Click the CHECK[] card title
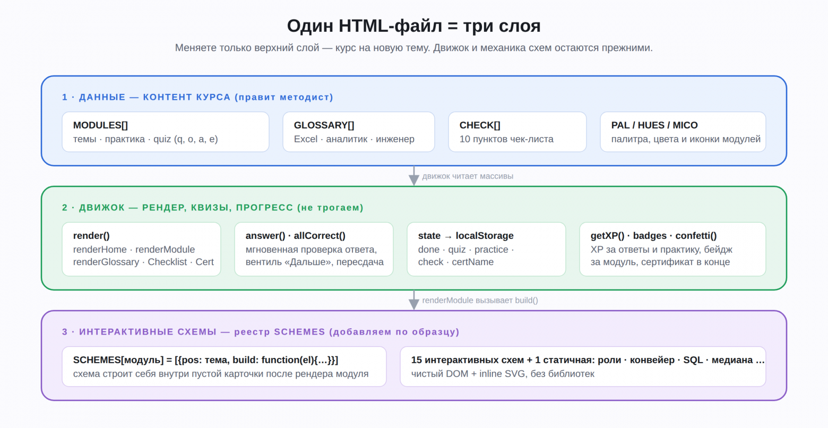The image size is (828, 428). point(480,125)
